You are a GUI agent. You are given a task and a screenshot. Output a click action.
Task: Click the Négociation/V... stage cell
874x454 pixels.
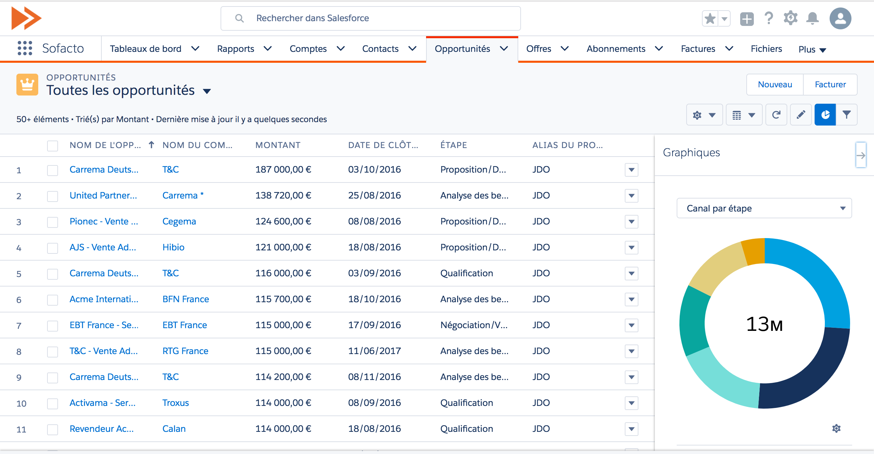point(474,325)
